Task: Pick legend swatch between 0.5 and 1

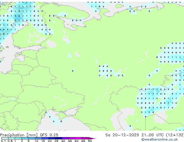Action: pyautogui.click(x=12, y=138)
